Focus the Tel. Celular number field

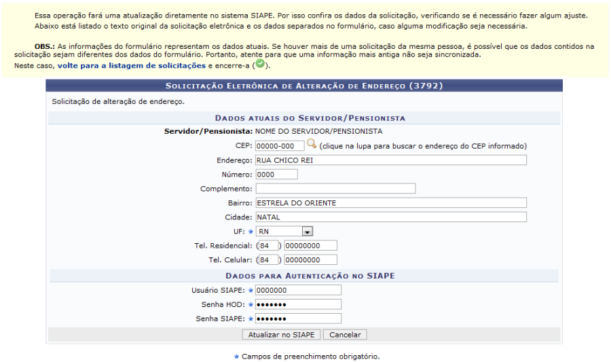click(311, 259)
